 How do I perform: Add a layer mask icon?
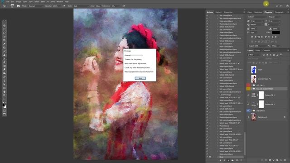click(270, 160)
